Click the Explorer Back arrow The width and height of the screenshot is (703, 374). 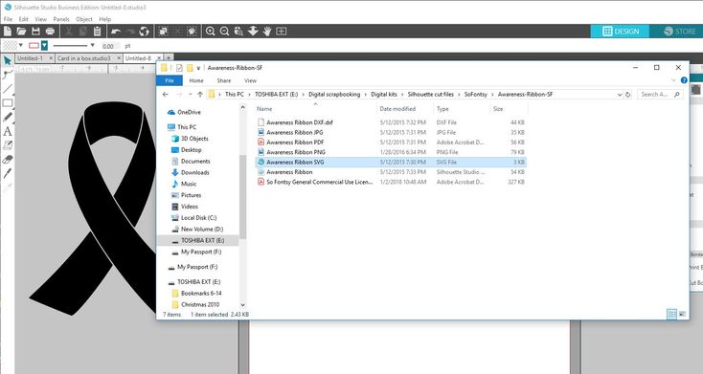[166, 95]
